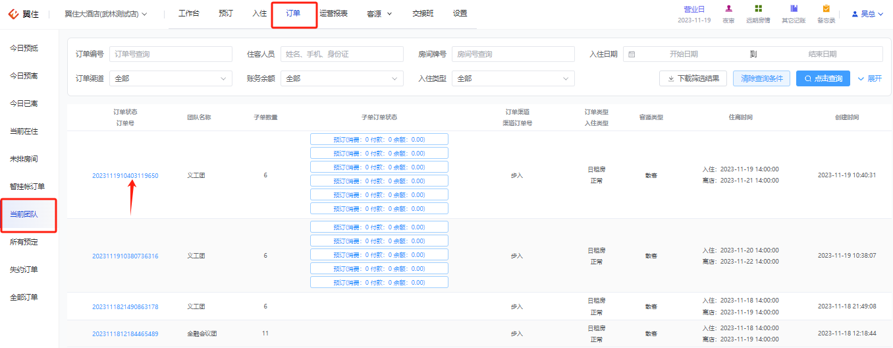
Task: Select 当前在住 in sidebar
Action: 24,131
